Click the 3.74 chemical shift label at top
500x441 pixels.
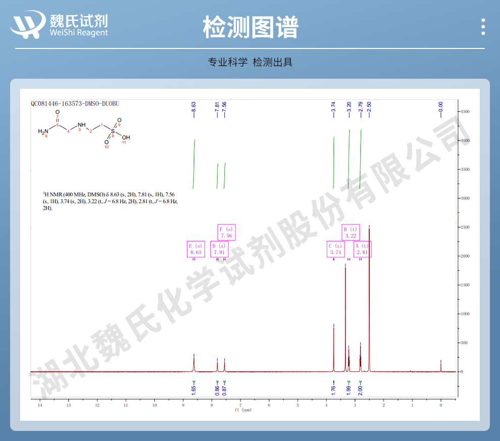click(x=333, y=109)
